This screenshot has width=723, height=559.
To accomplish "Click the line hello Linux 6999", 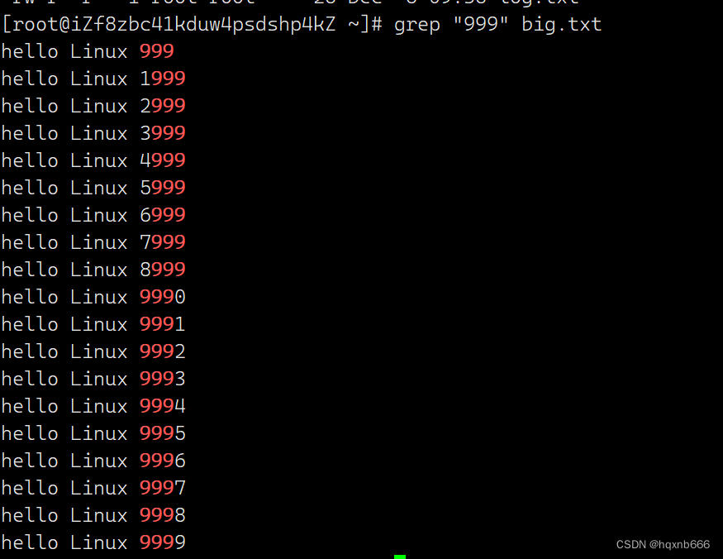I will 93,215.
